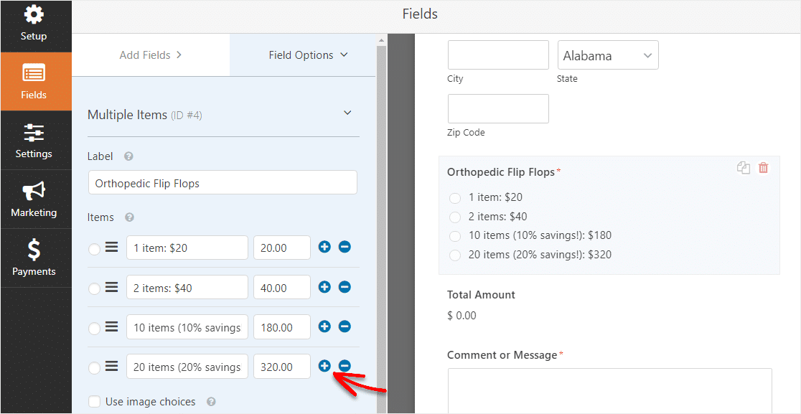Screen dimensions: 801x414
Task: Edit price field 20.00
Action: pyautogui.click(x=282, y=248)
